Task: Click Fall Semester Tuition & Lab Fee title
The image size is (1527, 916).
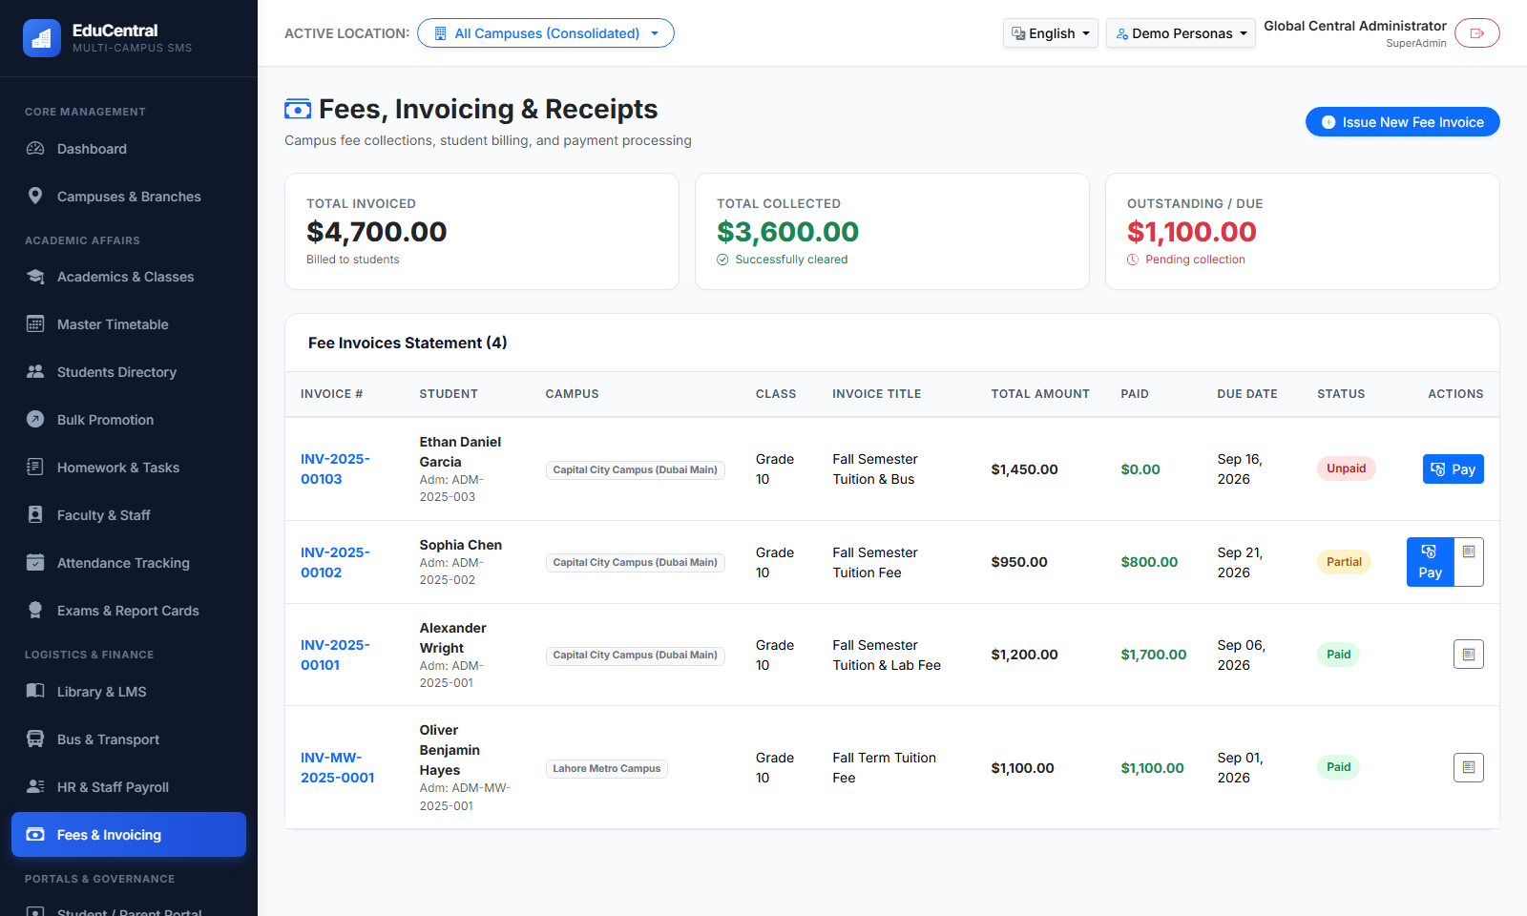Action: click(x=887, y=655)
